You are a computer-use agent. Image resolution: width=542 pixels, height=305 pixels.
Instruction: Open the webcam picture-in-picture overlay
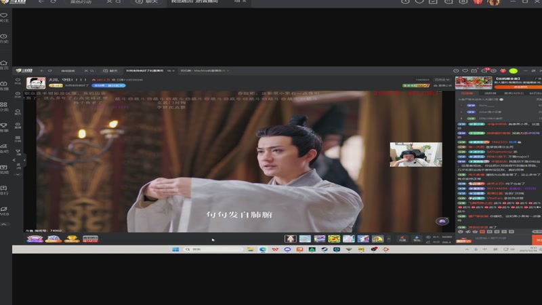(x=416, y=155)
